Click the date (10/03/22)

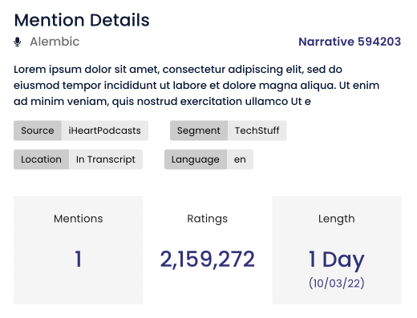tap(337, 283)
